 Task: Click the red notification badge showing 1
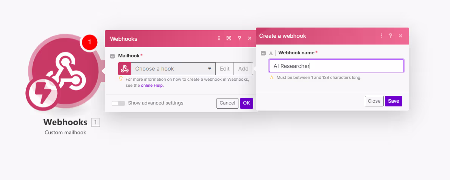[x=90, y=42]
